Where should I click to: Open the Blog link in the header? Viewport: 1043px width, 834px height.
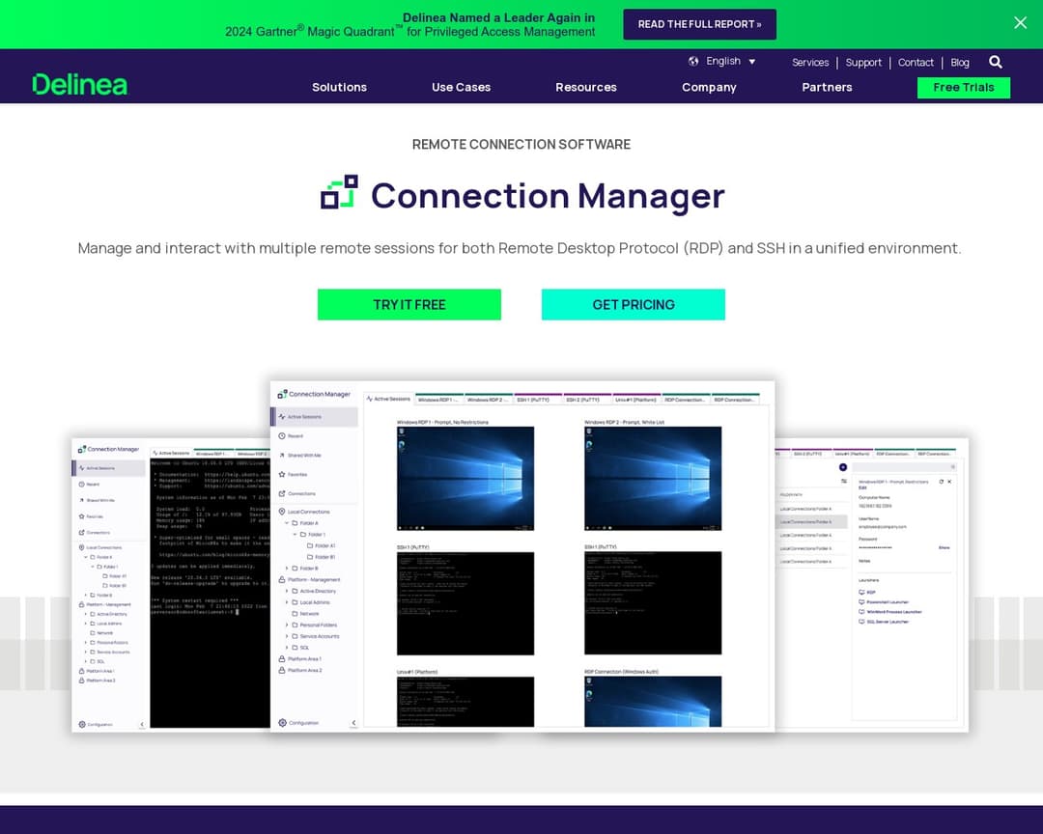[x=960, y=63]
